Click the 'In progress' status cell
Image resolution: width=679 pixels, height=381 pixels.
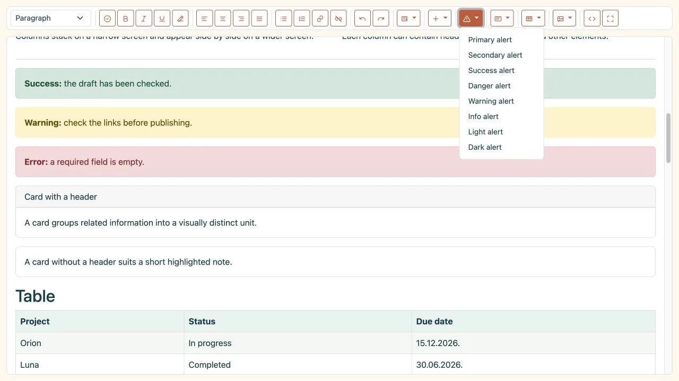298,343
